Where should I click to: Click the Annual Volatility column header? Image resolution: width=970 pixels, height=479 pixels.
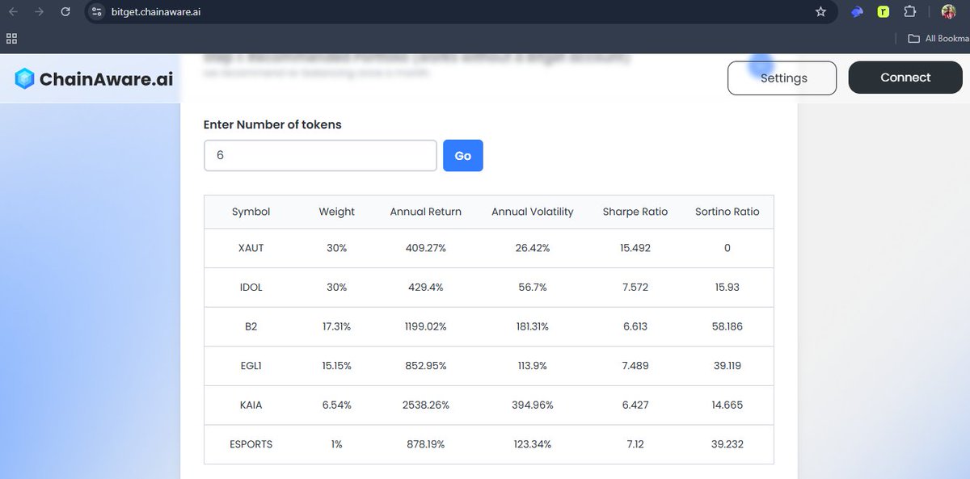tap(533, 212)
